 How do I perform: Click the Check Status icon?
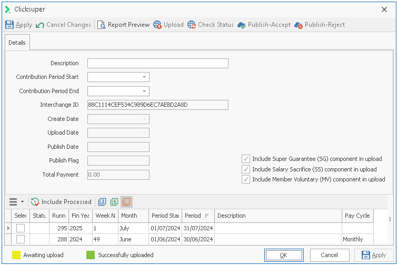[192, 25]
